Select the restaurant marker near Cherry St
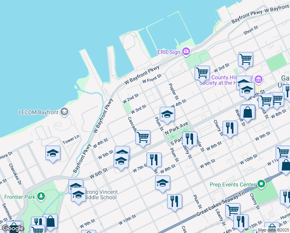The width and height of the screenshot is (290, 233). (230, 128)
